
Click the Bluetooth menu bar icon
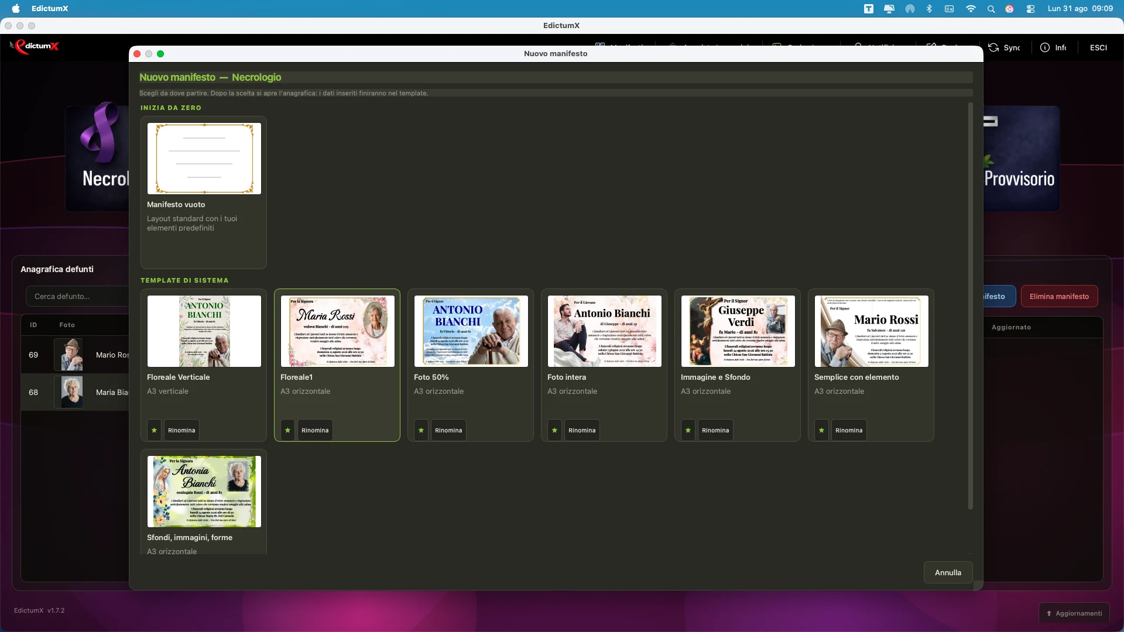[929, 9]
